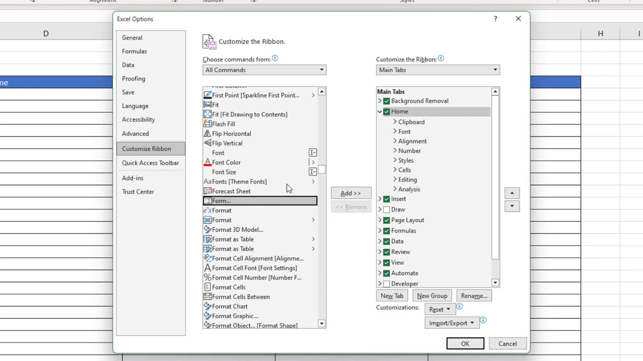643x361 pixels.
Task: Enable the Draw tab checkbox
Action: pos(386,210)
